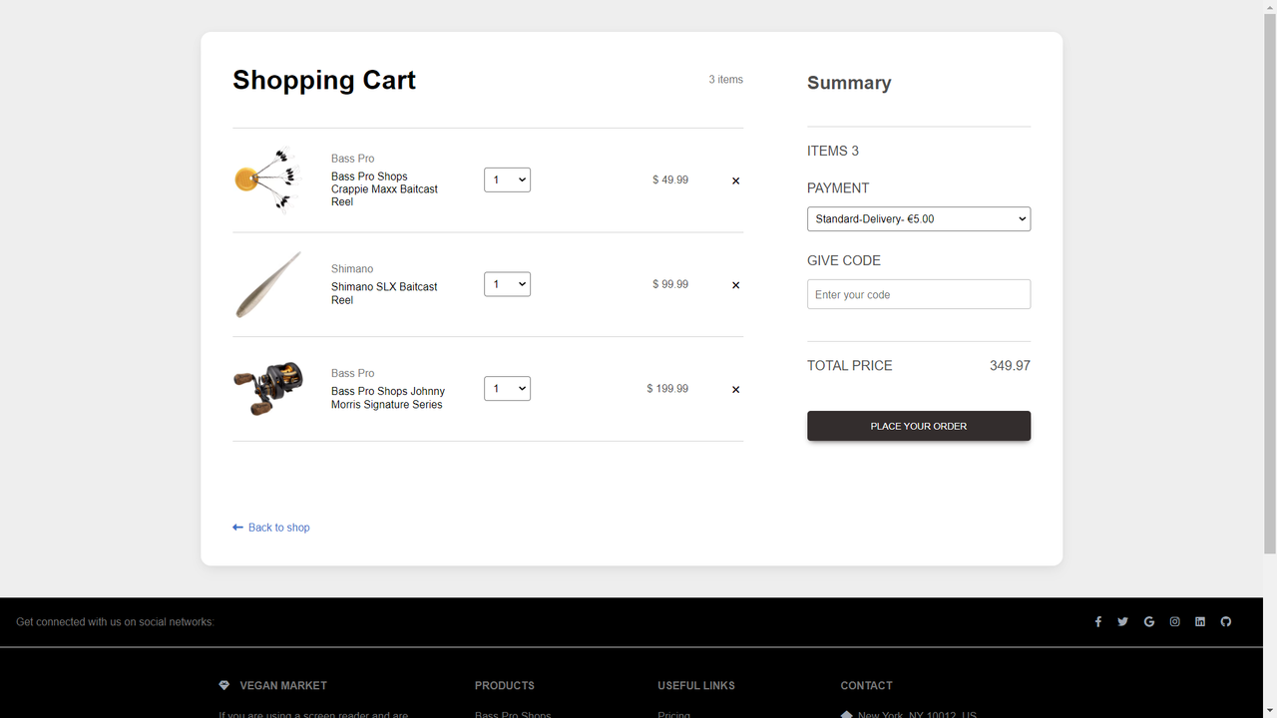Viewport: 1277px width, 718px height.
Task: Click the CONTACT footer heading
Action: point(867,686)
